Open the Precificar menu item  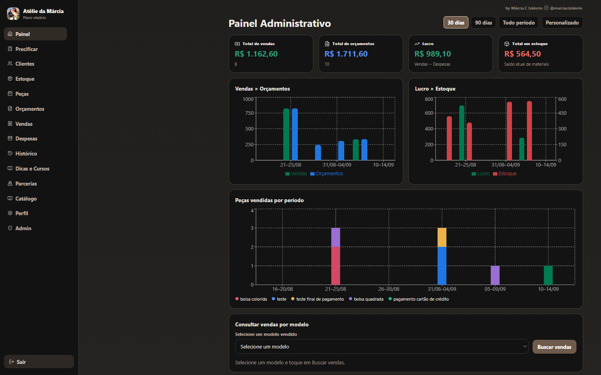(x=35, y=49)
